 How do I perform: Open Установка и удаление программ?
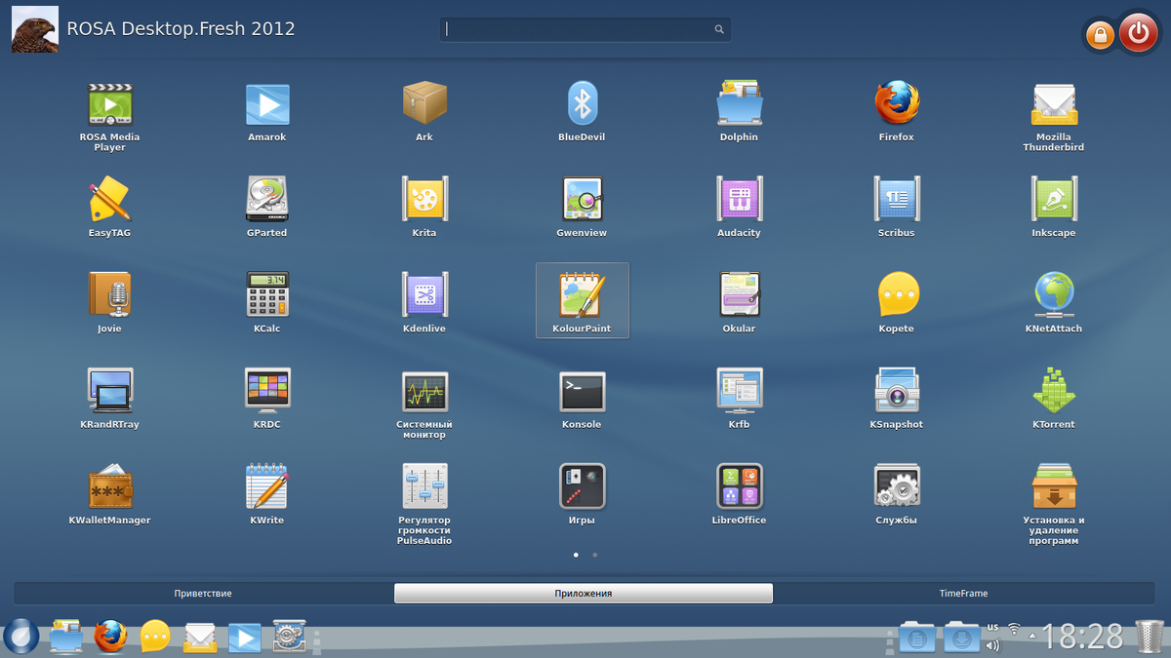(x=1054, y=503)
